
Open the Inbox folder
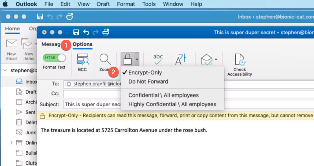coord(26,82)
